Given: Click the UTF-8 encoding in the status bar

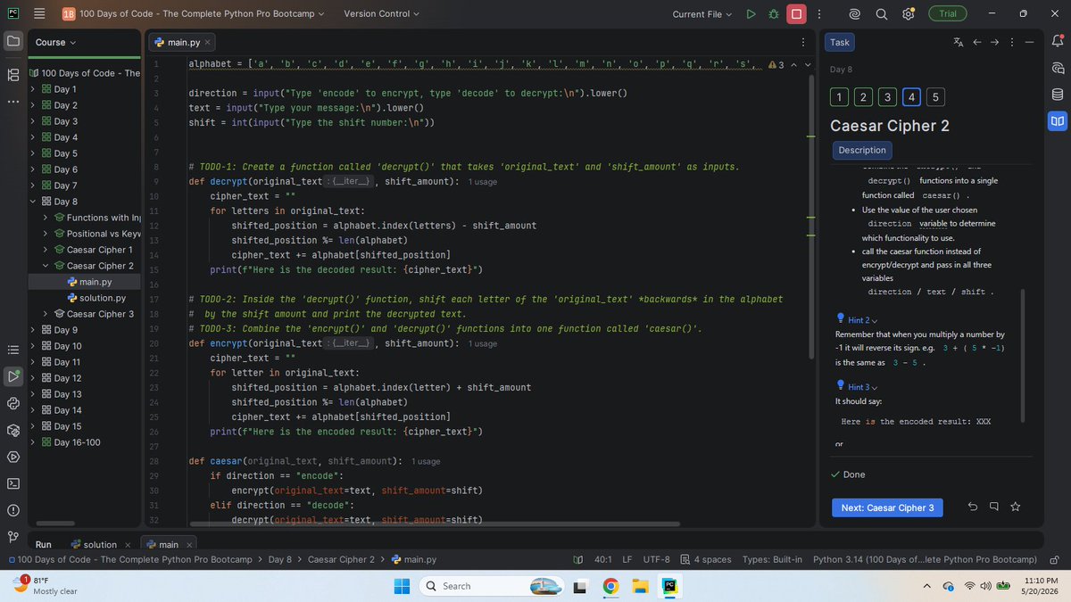Looking at the screenshot, I should (656, 560).
